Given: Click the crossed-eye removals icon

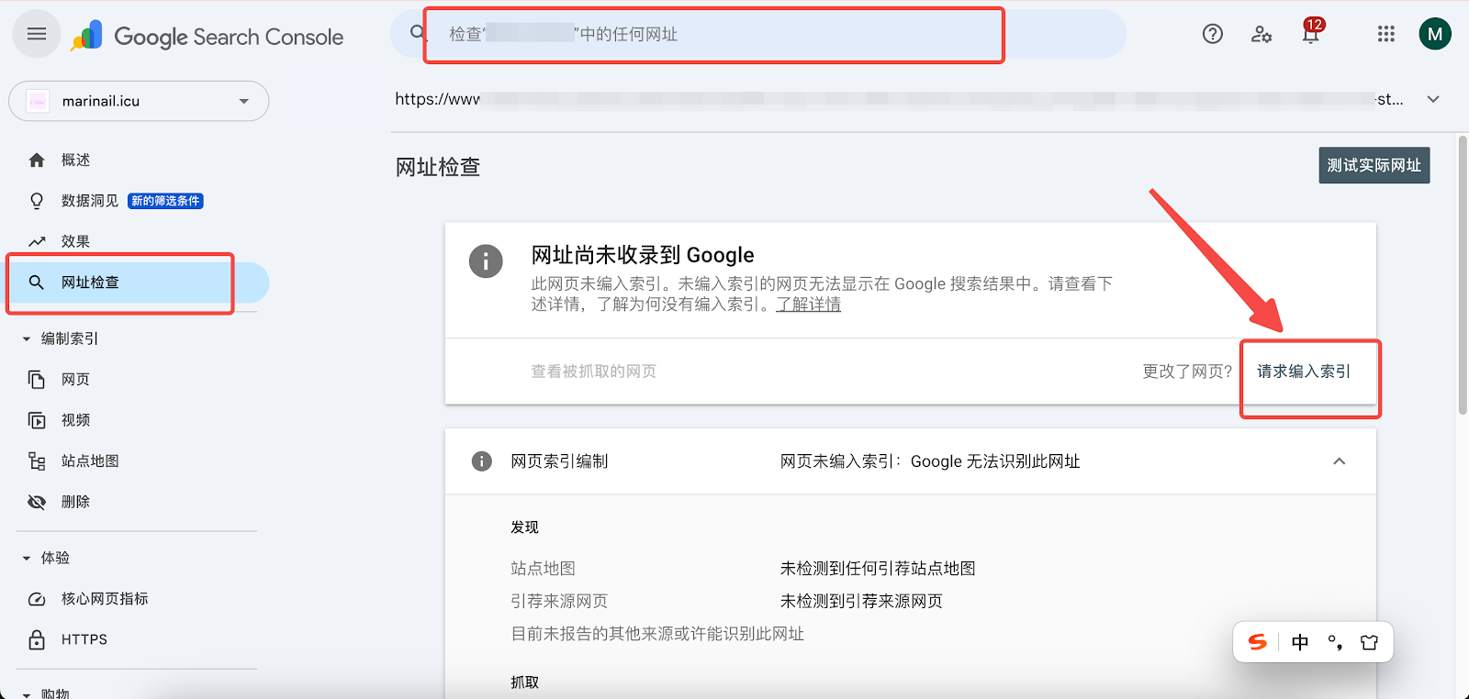Looking at the screenshot, I should [x=37, y=502].
